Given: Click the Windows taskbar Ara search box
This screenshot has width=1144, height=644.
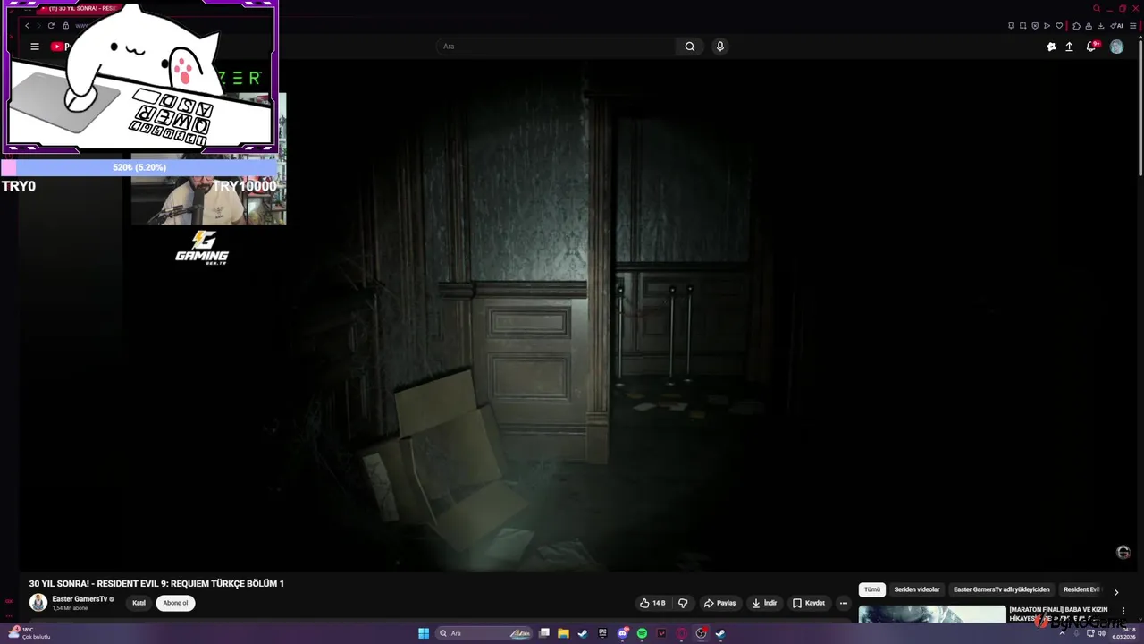Looking at the screenshot, I should 485,633.
